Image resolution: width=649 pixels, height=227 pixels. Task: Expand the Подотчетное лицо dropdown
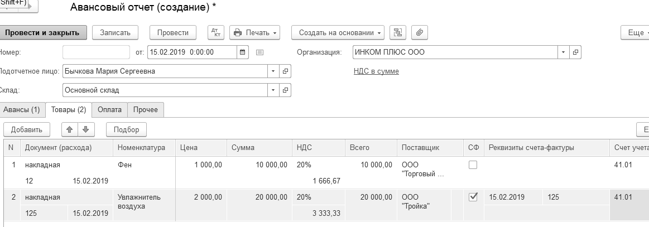pyautogui.click(x=273, y=71)
